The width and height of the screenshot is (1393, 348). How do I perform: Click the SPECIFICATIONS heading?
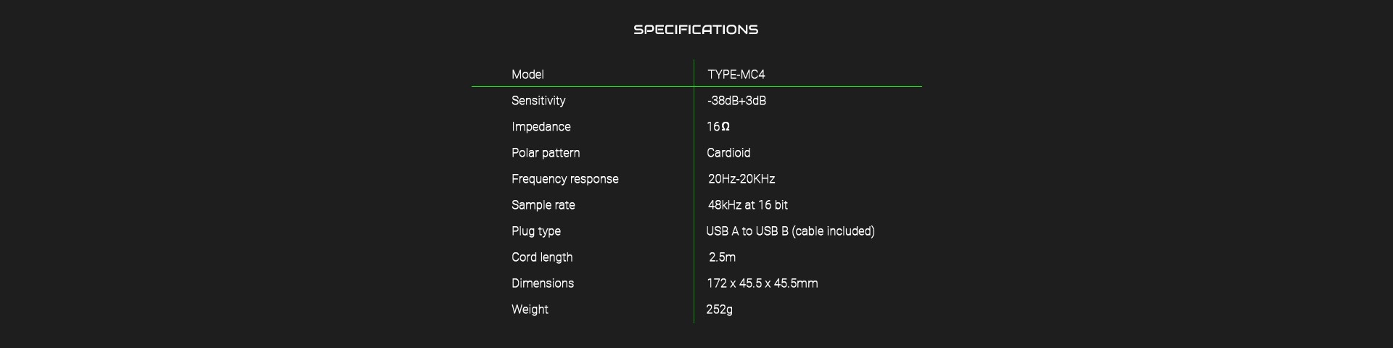[696, 30]
